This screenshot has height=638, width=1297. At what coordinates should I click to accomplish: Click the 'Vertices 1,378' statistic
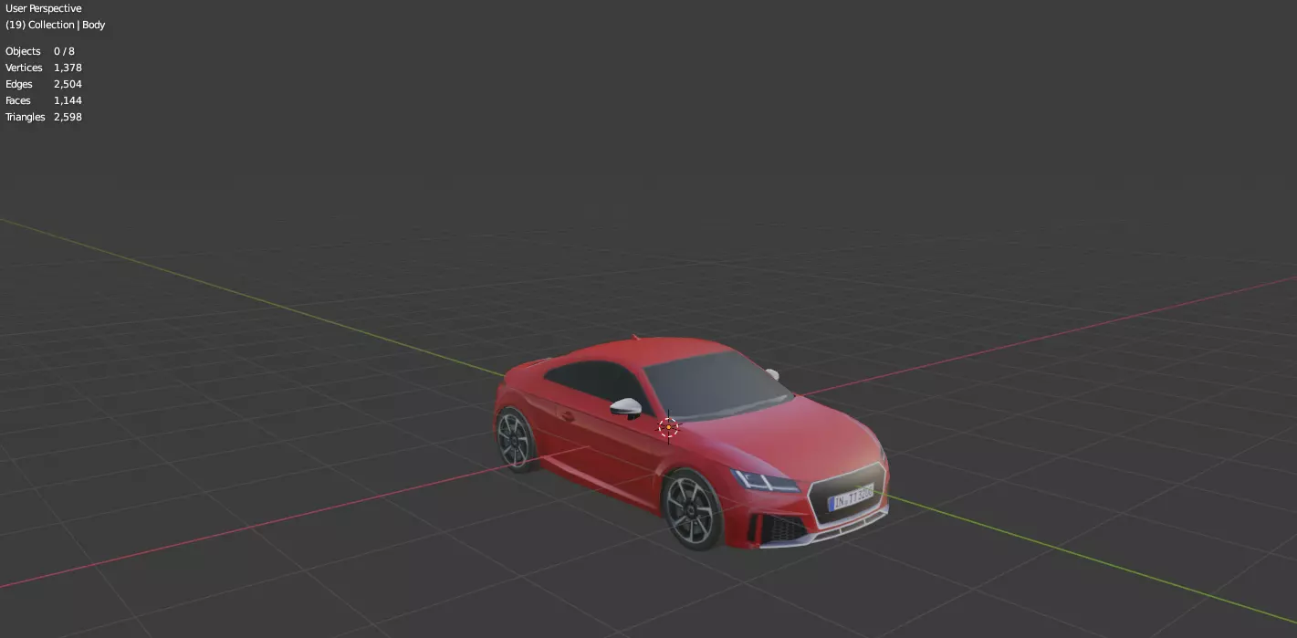44,68
